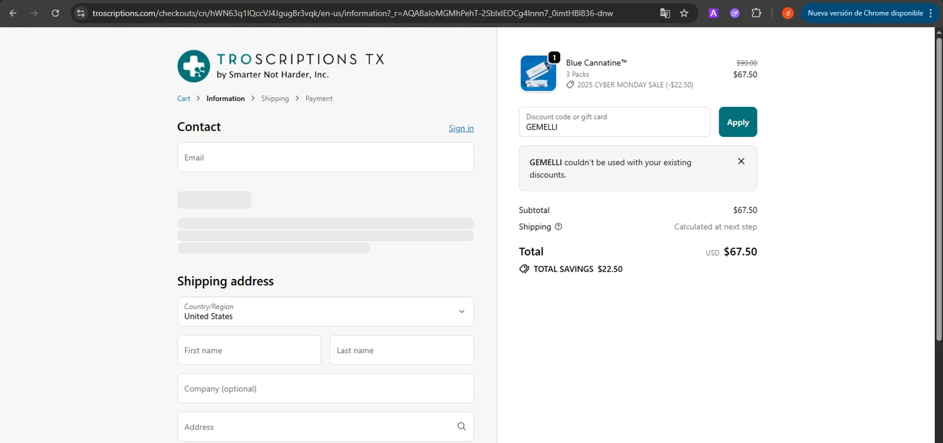Click the Sign in link
This screenshot has height=443, width=943.
point(461,128)
